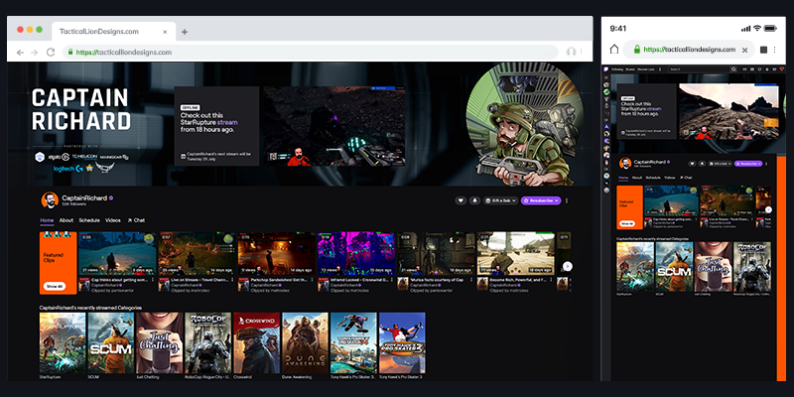Open the Gift a Sub dropdown on desktop

click(500, 200)
